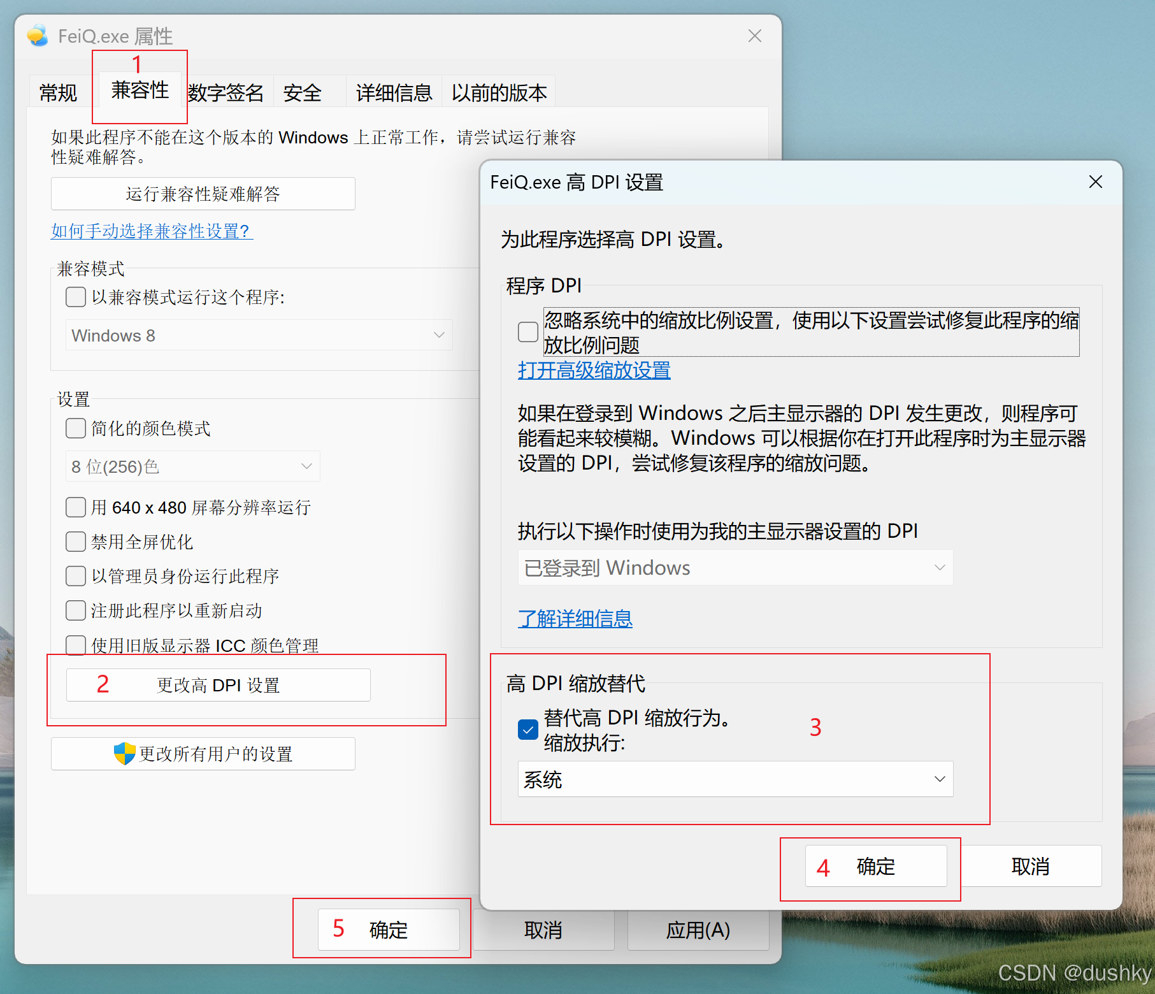The width and height of the screenshot is (1155, 994).
Task: Uncheck 替代高 DPI 缩放行为 checkbox
Action: click(528, 730)
